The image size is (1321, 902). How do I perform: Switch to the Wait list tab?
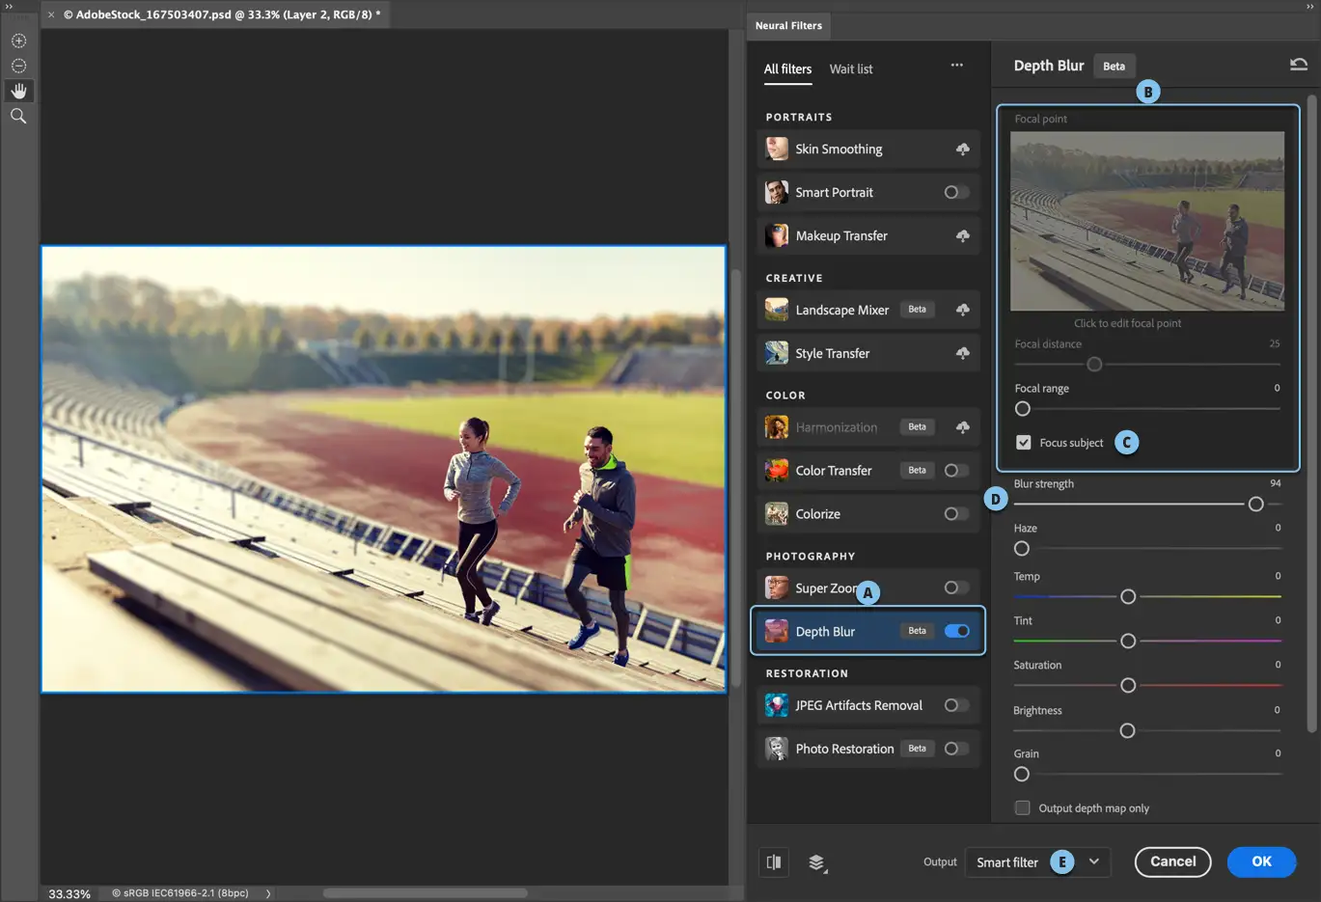click(851, 69)
